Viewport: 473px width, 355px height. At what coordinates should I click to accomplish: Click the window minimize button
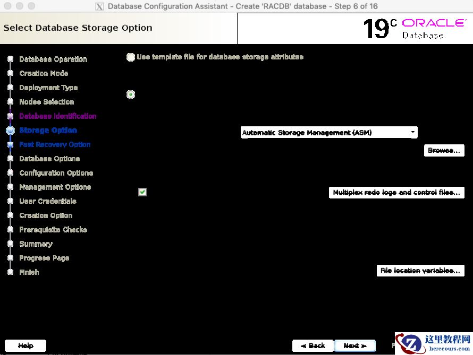coord(20,6)
